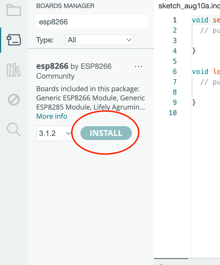Click the closing brace on line 9

tap(194, 102)
